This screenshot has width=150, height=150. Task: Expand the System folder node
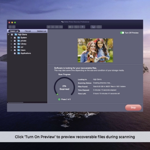pos(11,37)
